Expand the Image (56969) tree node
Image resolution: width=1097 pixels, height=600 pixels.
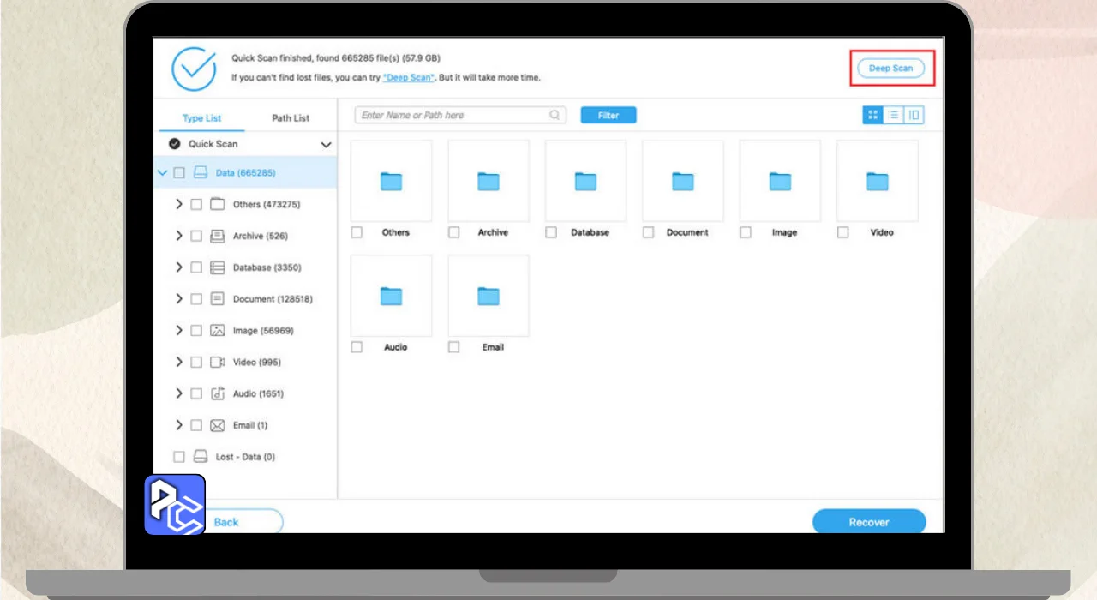coord(179,330)
